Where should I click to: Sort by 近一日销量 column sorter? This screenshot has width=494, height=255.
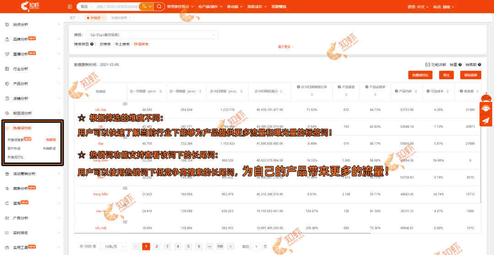pyautogui.click(x=161, y=92)
